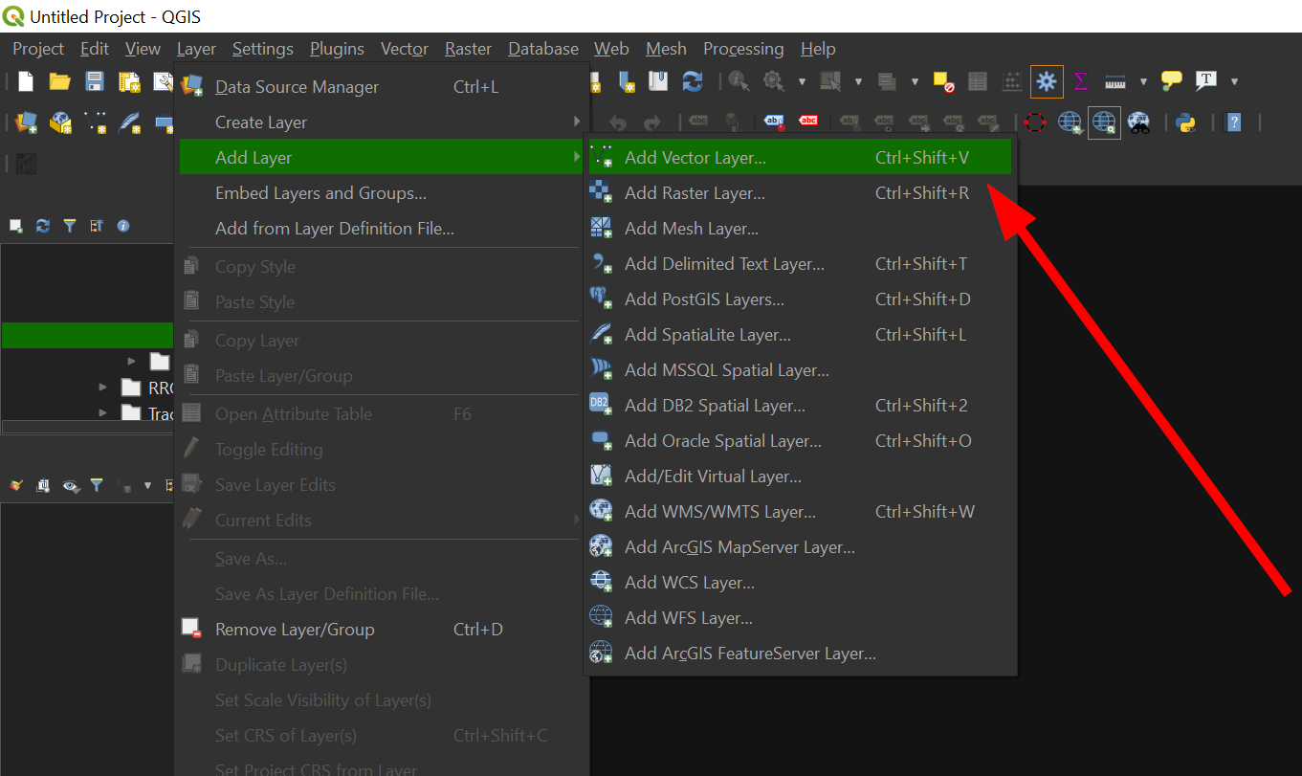Click the red octagon Topology Checker icon

(x=1035, y=122)
